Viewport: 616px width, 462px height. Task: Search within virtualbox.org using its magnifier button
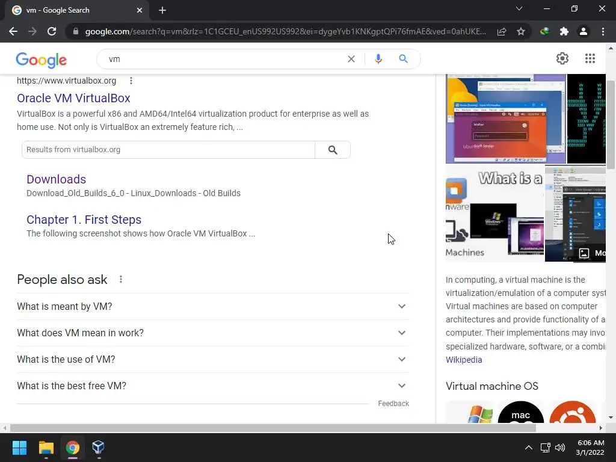pyautogui.click(x=333, y=150)
